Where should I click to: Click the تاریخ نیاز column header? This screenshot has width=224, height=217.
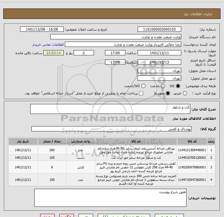coord(23,141)
